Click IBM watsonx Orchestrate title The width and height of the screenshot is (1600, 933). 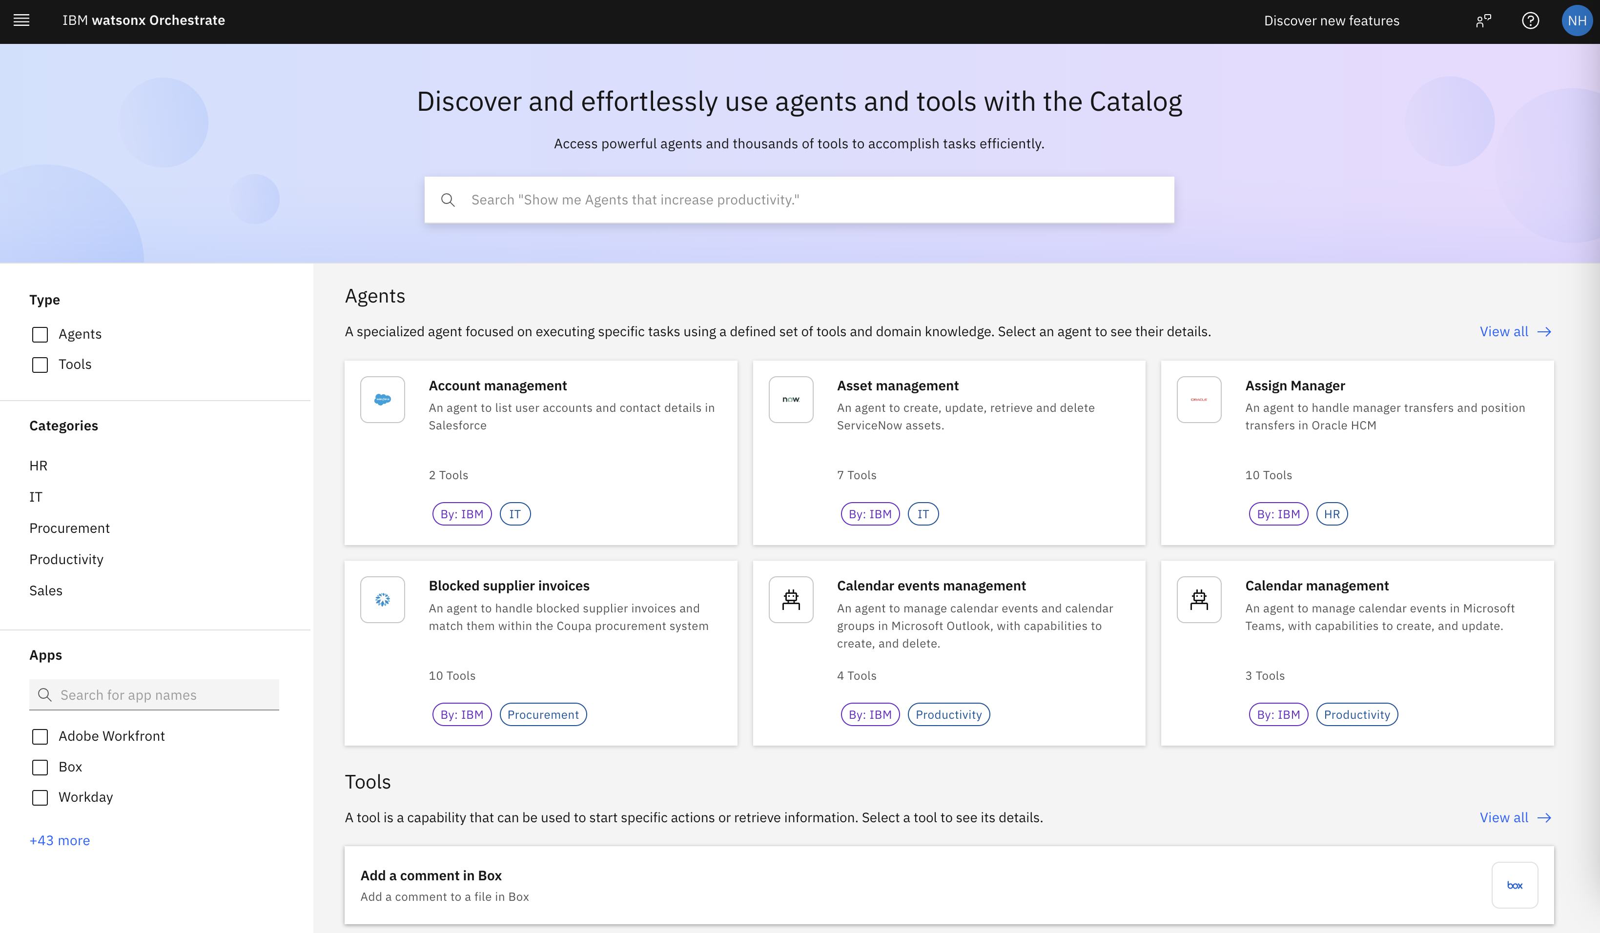tap(144, 20)
